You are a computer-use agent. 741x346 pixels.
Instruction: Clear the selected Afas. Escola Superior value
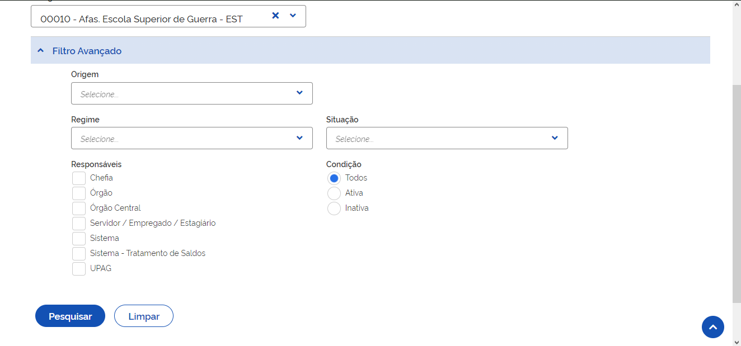(x=275, y=16)
